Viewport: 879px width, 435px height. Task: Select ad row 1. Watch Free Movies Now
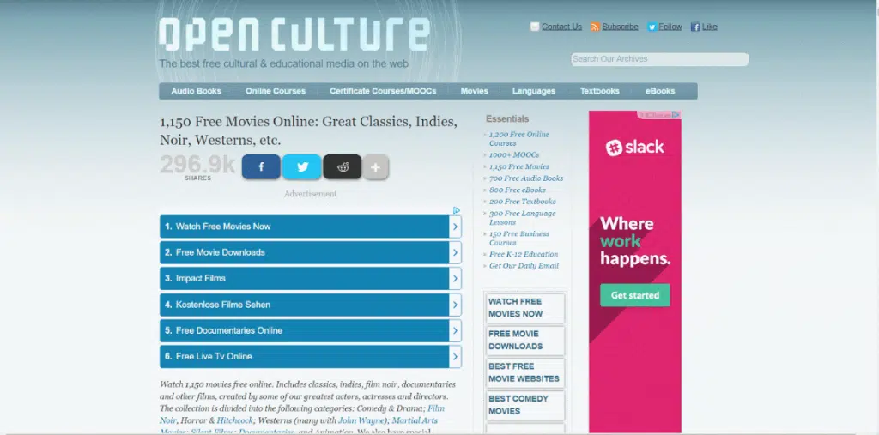(x=310, y=227)
